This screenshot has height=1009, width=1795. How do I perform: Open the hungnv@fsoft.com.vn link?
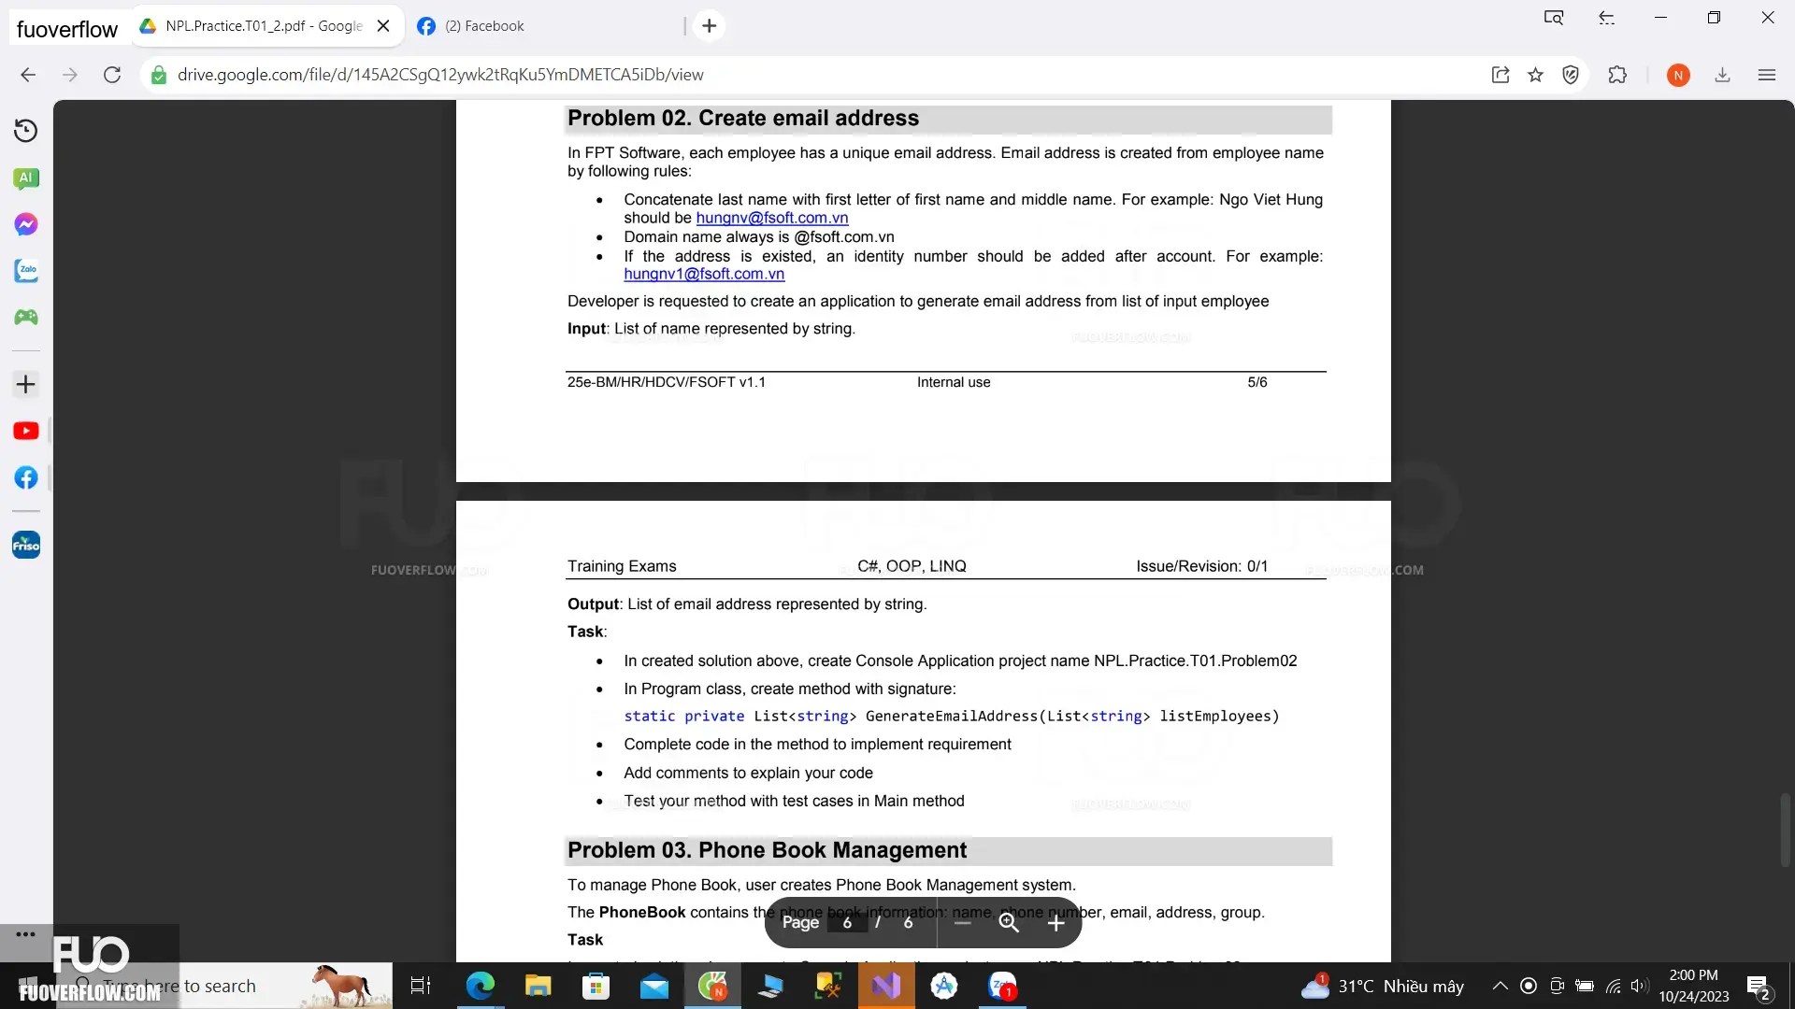click(x=772, y=218)
